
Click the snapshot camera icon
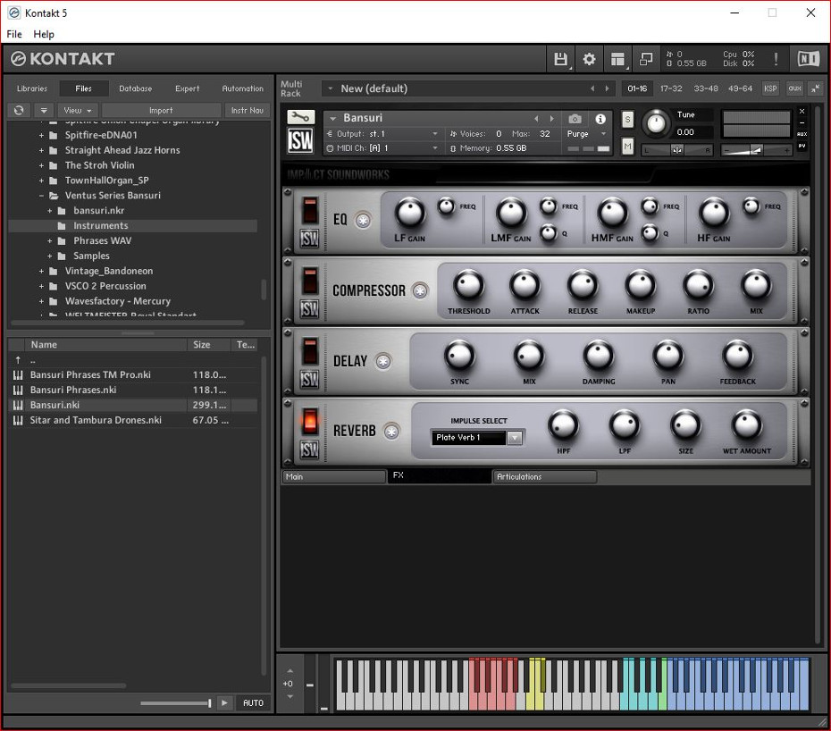(575, 119)
